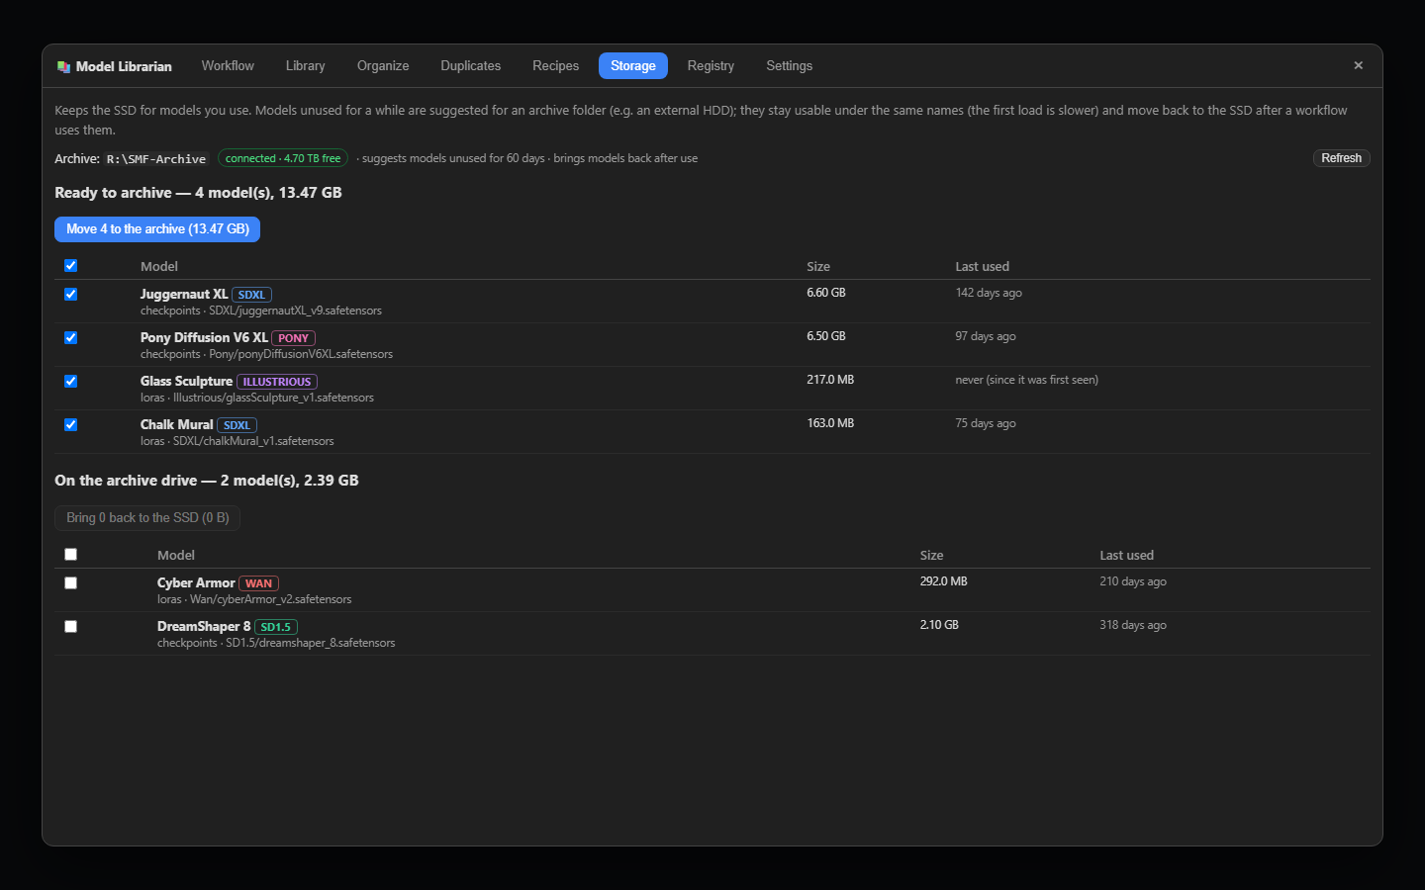This screenshot has height=890, width=1425.
Task: Click the Cyber Armor model name
Action: (196, 582)
